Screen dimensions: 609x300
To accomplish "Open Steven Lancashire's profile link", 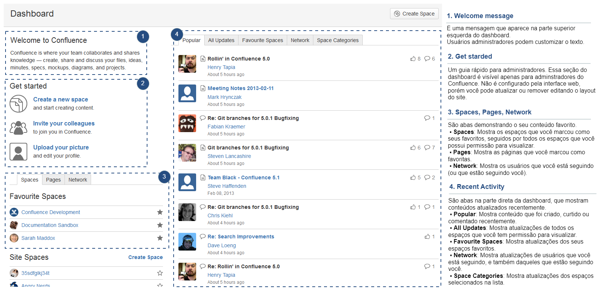I will 229,156.
